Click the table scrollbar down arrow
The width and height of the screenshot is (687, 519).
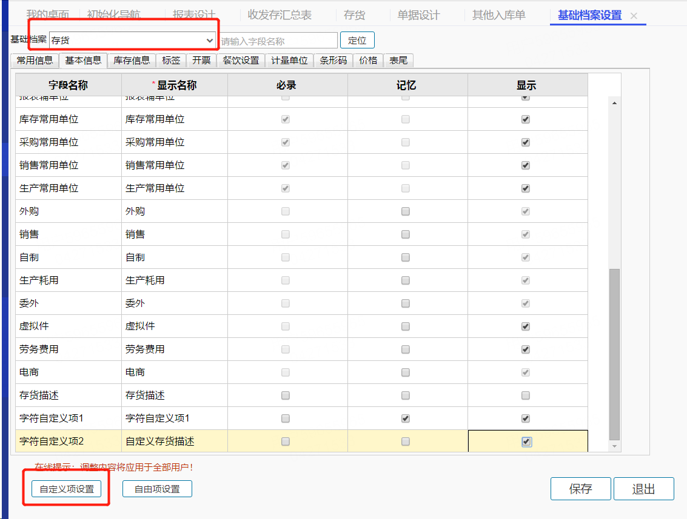point(615,446)
